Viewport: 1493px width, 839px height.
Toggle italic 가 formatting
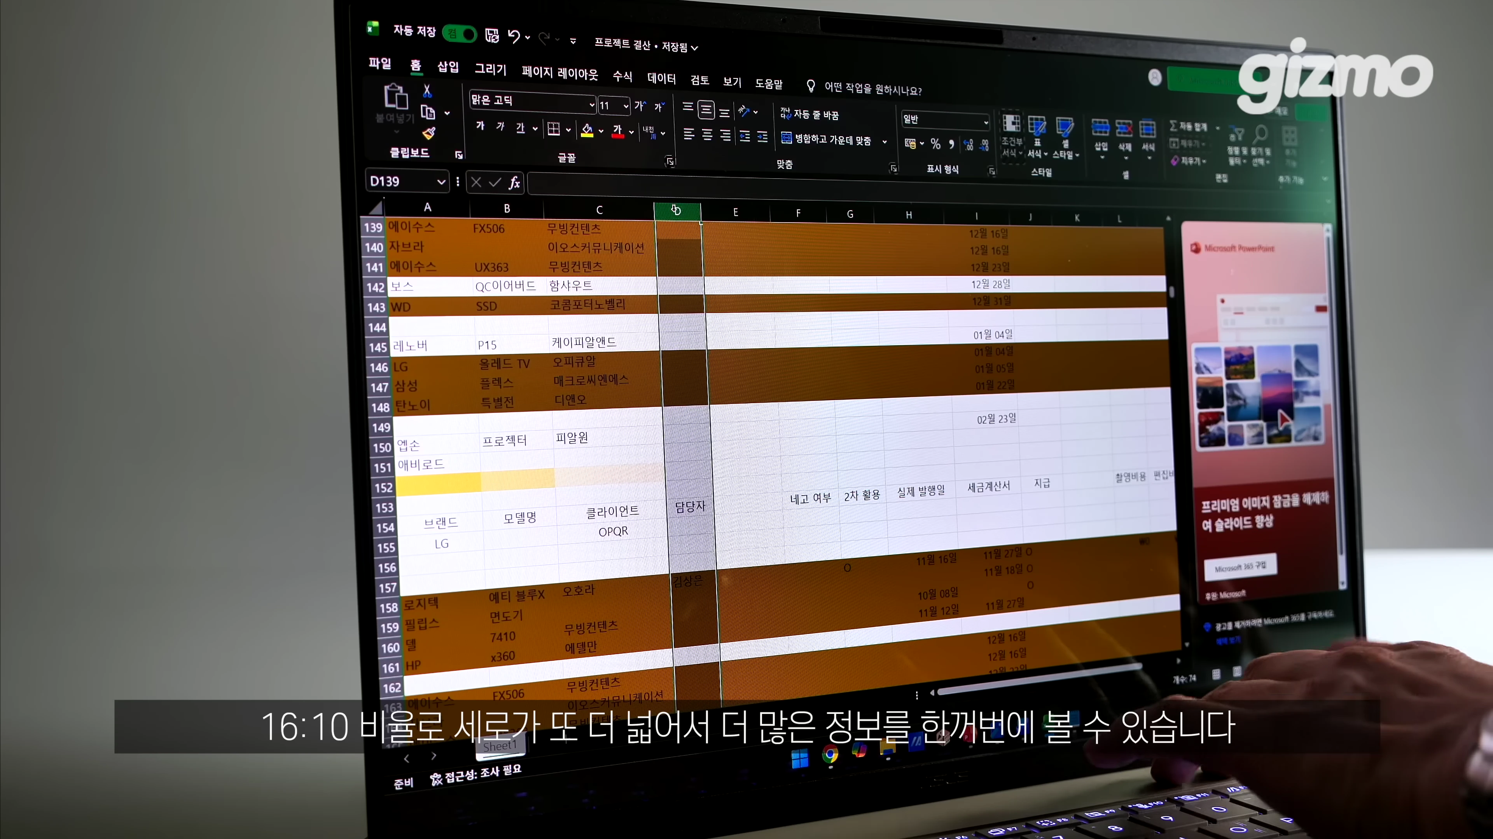(500, 126)
